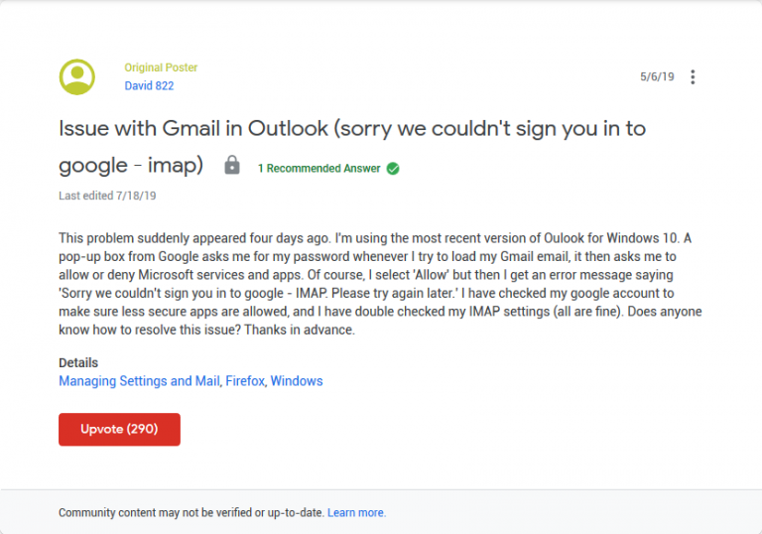Image resolution: width=762 pixels, height=534 pixels.
Task: Click the Community content disclaimer text
Action: pos(191,512)
